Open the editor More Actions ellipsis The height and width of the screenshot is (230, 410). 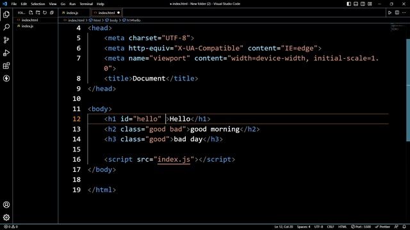(404, 13)
